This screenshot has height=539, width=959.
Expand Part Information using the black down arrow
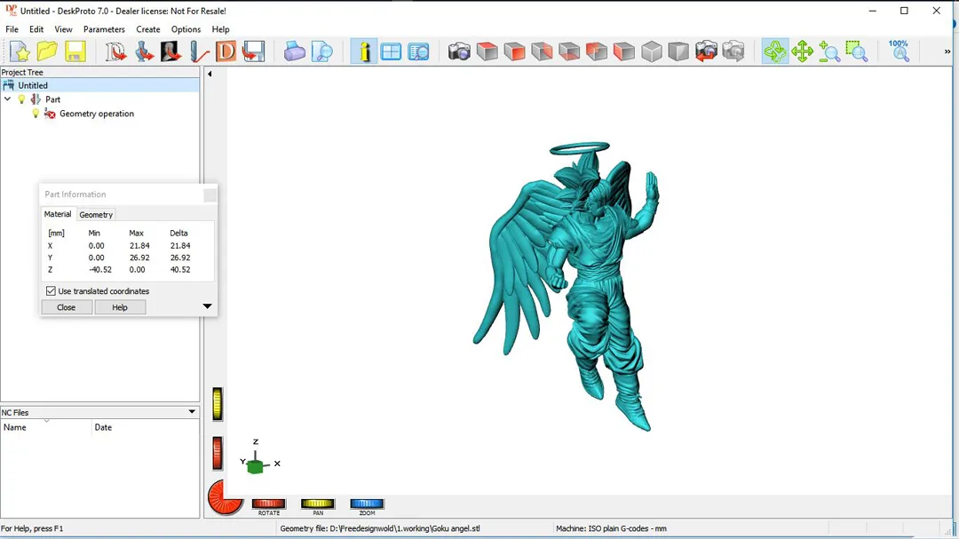207,306
